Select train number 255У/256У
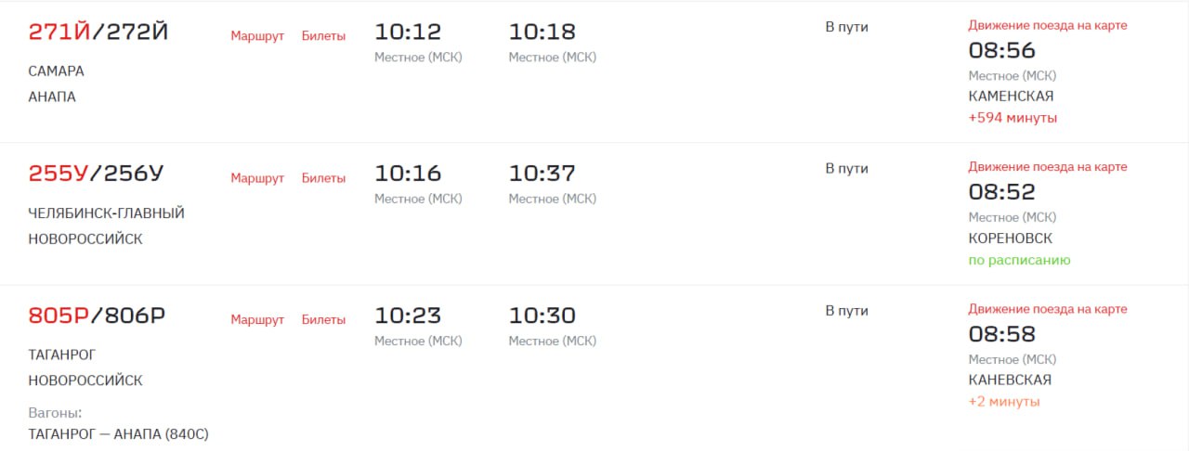Image resolution: width=1189 pixels, height=451 pixels. (97, 174)
